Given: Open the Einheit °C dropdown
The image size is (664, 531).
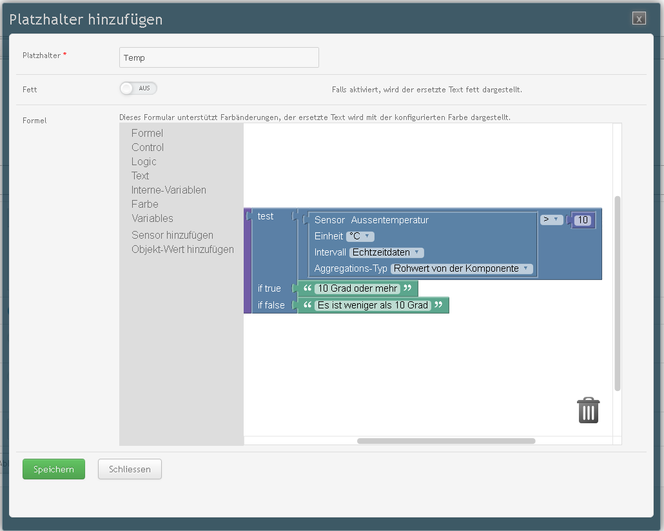Looking at the screenshot, I should coord(360,236).
